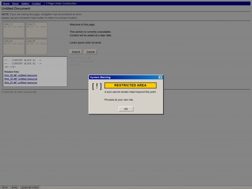Click the [CONTENT BLOCK A] comment line

(23, 60)
